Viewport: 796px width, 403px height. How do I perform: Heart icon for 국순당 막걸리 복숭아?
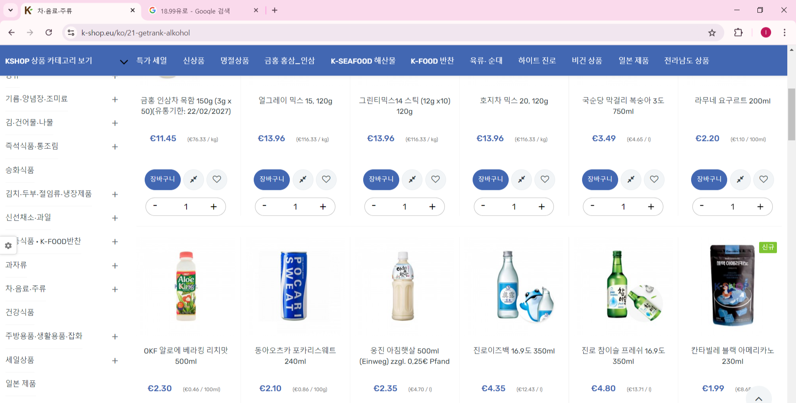654,180
